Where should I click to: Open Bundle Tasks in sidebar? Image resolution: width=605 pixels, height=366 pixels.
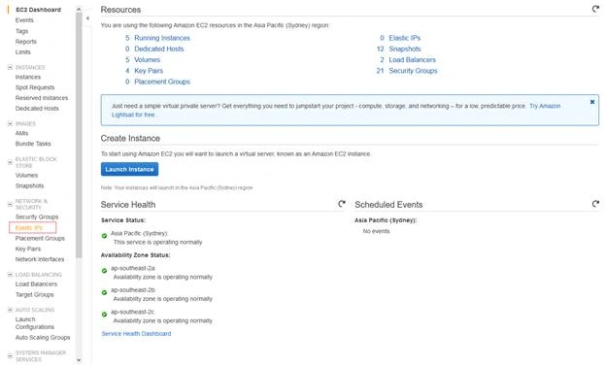click(33, 144)
